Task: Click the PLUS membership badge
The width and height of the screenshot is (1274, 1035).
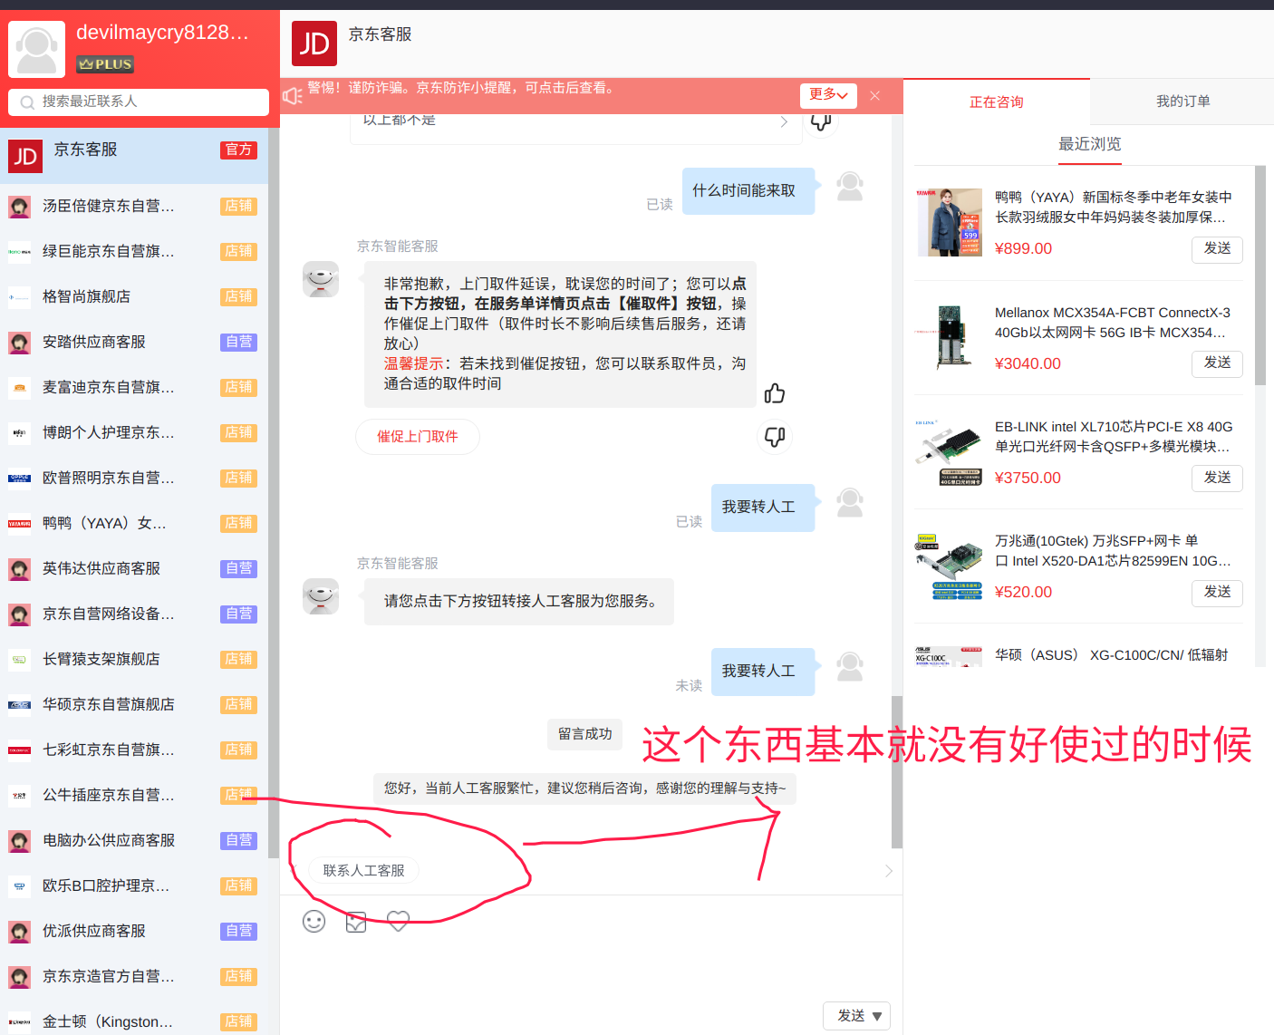Action: click(x=105, y=64)
